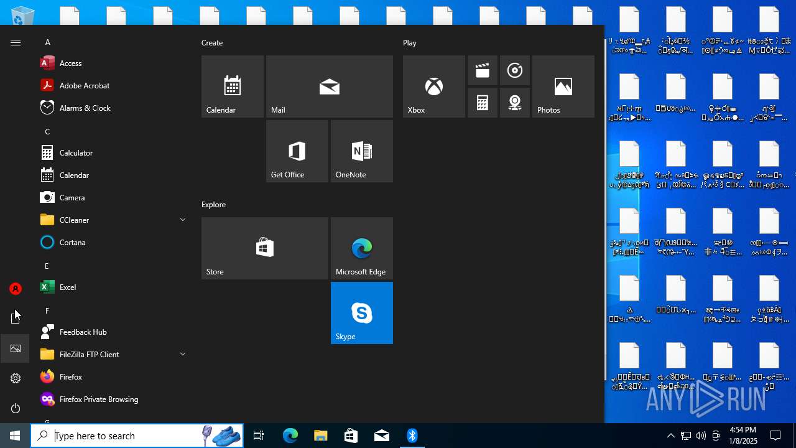Click the letter F group header

[x=47, y=311]
